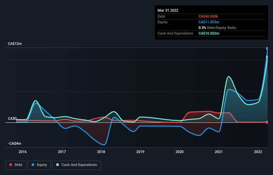Viewport: 273px width, 175px height.
Task: Click the CA$10.502m cash value
Action: tap(209, 33)
